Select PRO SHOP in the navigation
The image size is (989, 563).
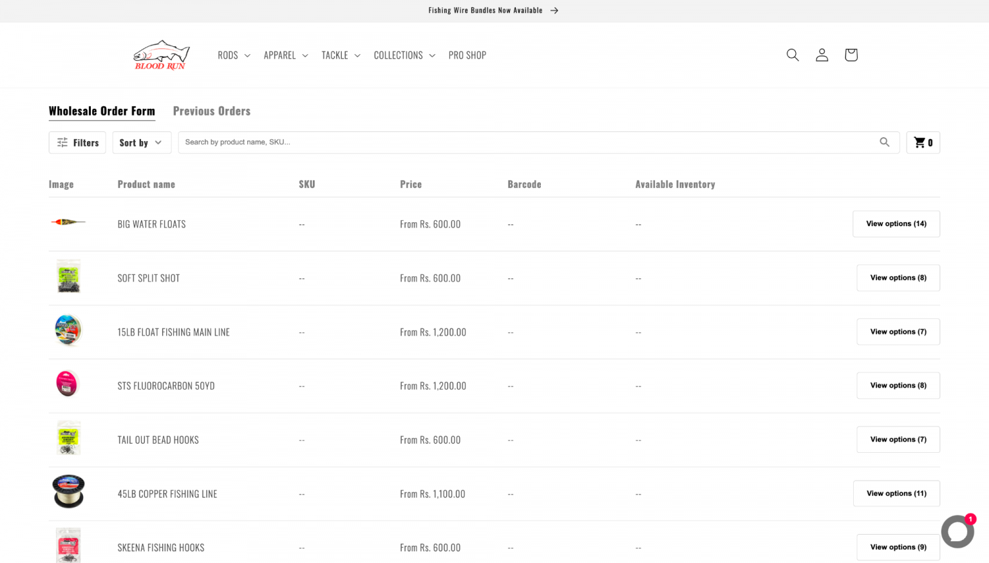(x=467, y=55)
